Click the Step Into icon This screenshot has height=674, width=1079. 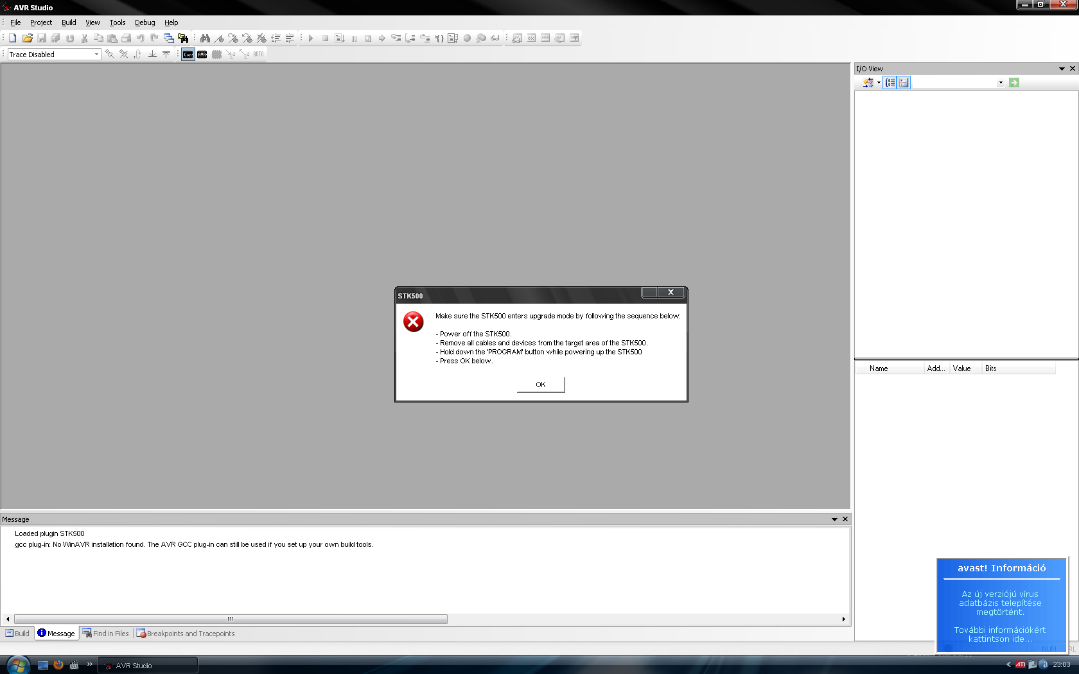click(x=396, y=39)
